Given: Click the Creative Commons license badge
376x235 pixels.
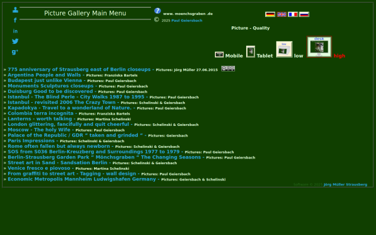Looking at the screenshot, I should (228, 68).
